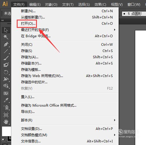Open the 对象(O) menu

pos(51,5)
